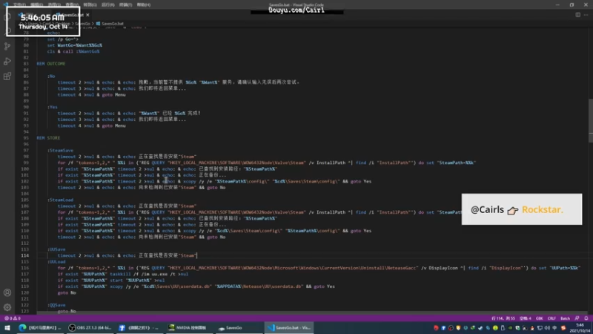Click the VS Code SavesGo.bat taskbar button
This screenshot has width=593, height=334.
tap(289, 327)
